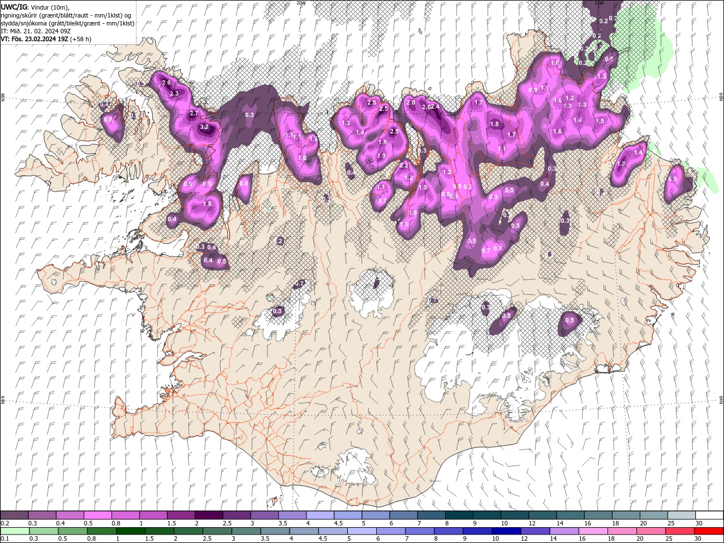Image resolution: width=724 pixels, height=543 pixels.
Task: Select the lower legend swatch starting at 2.5
Action: (217, 531)
